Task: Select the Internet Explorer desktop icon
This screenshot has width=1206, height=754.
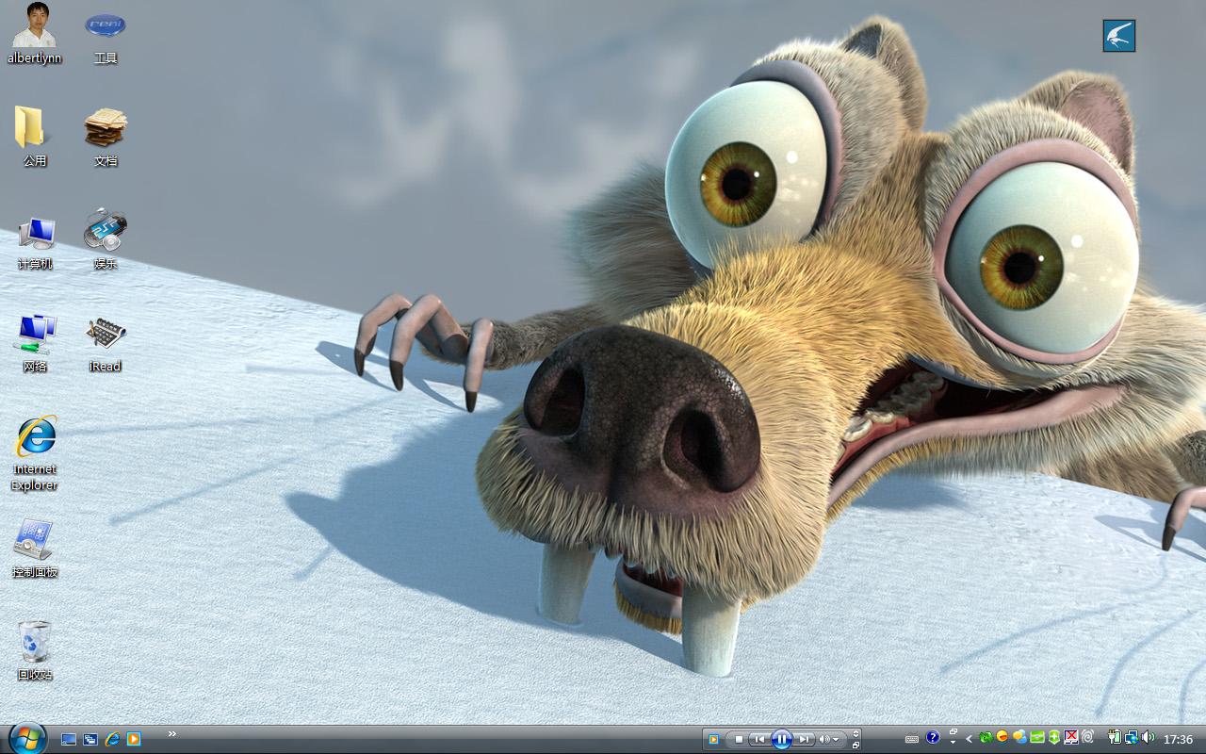Action: coord(35,453)
